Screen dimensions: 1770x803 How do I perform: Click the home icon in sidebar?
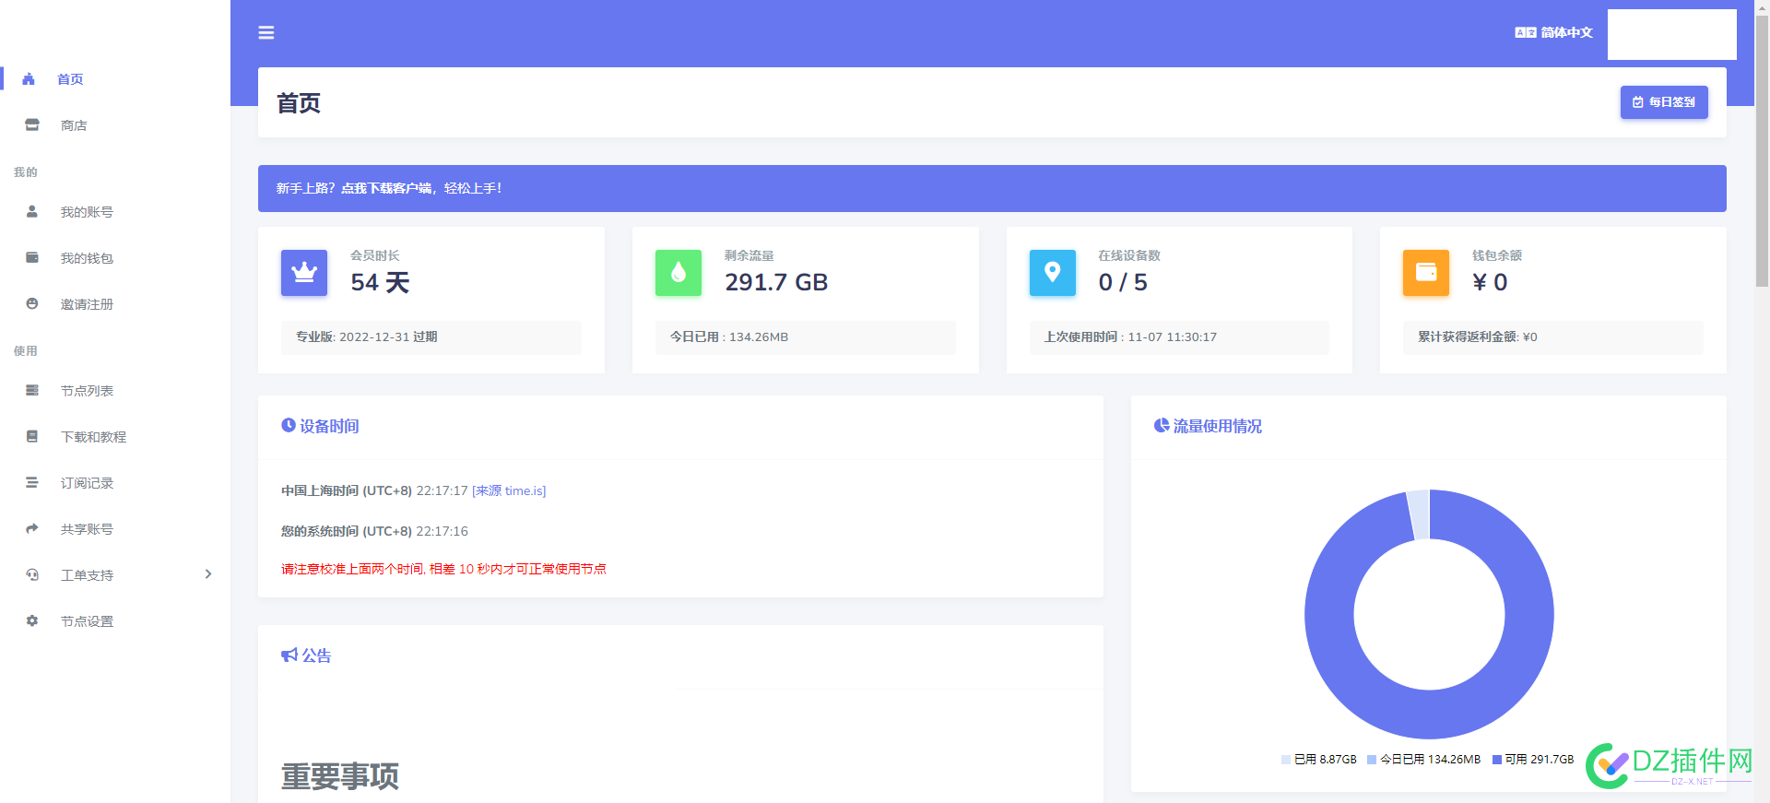coord(29,79)
